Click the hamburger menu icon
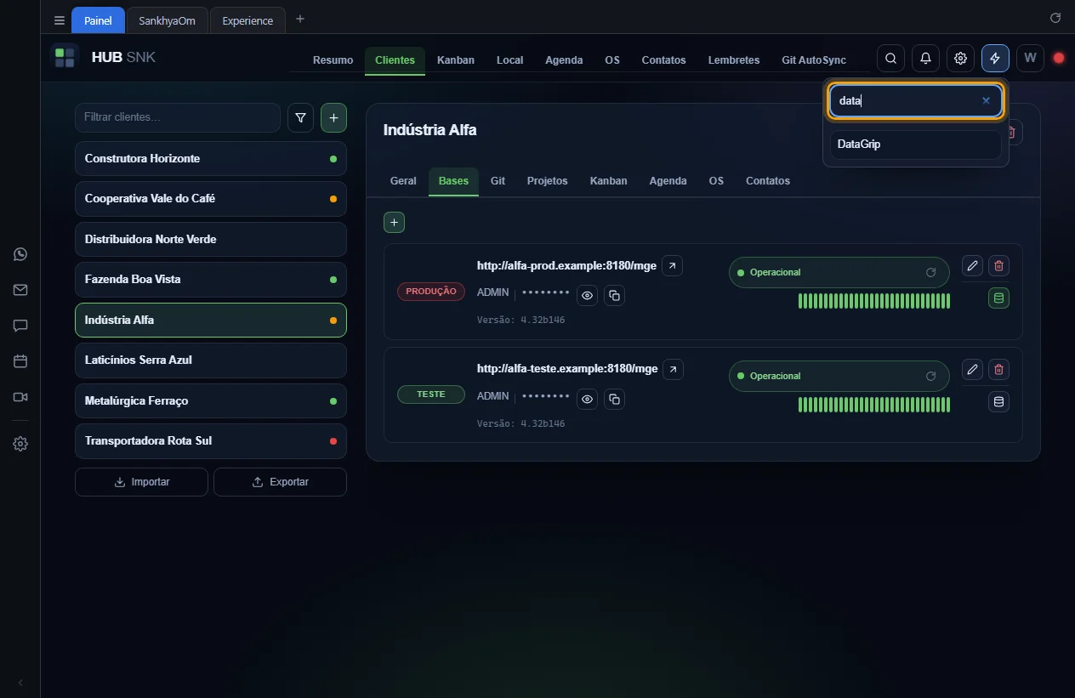1075x698 pixels. pyautogui.click(x=60, y=20)
